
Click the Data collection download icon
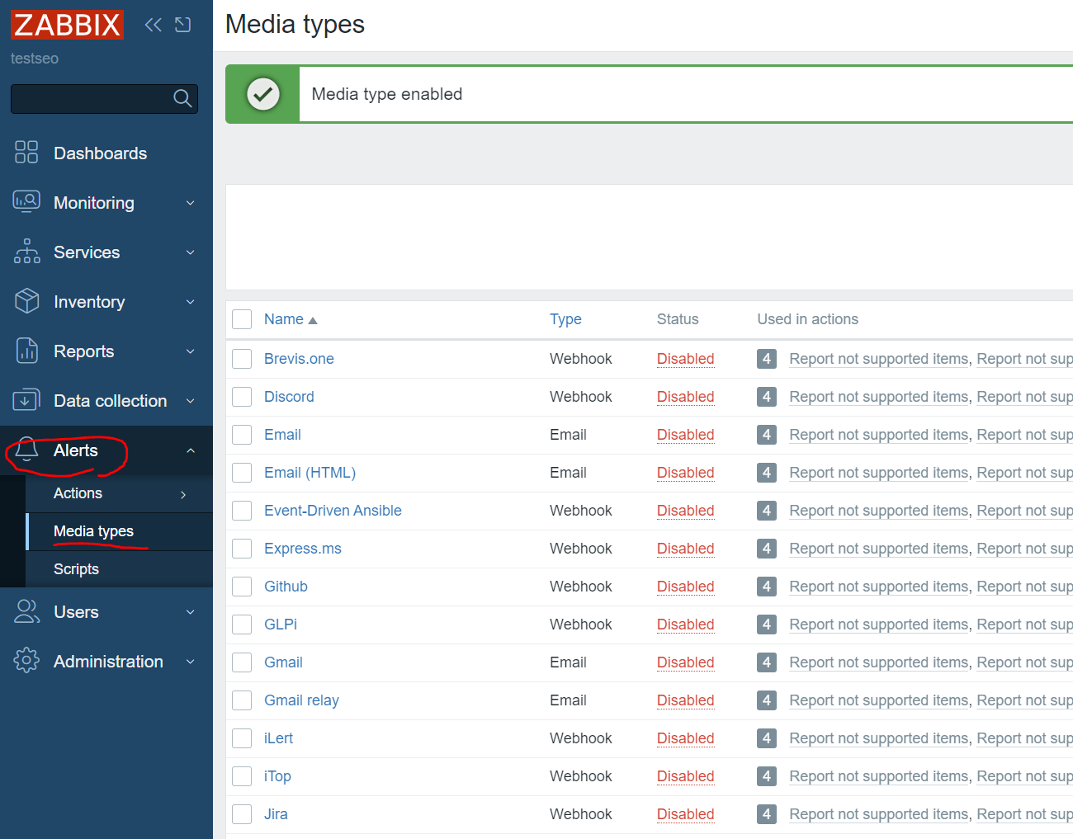26,400
